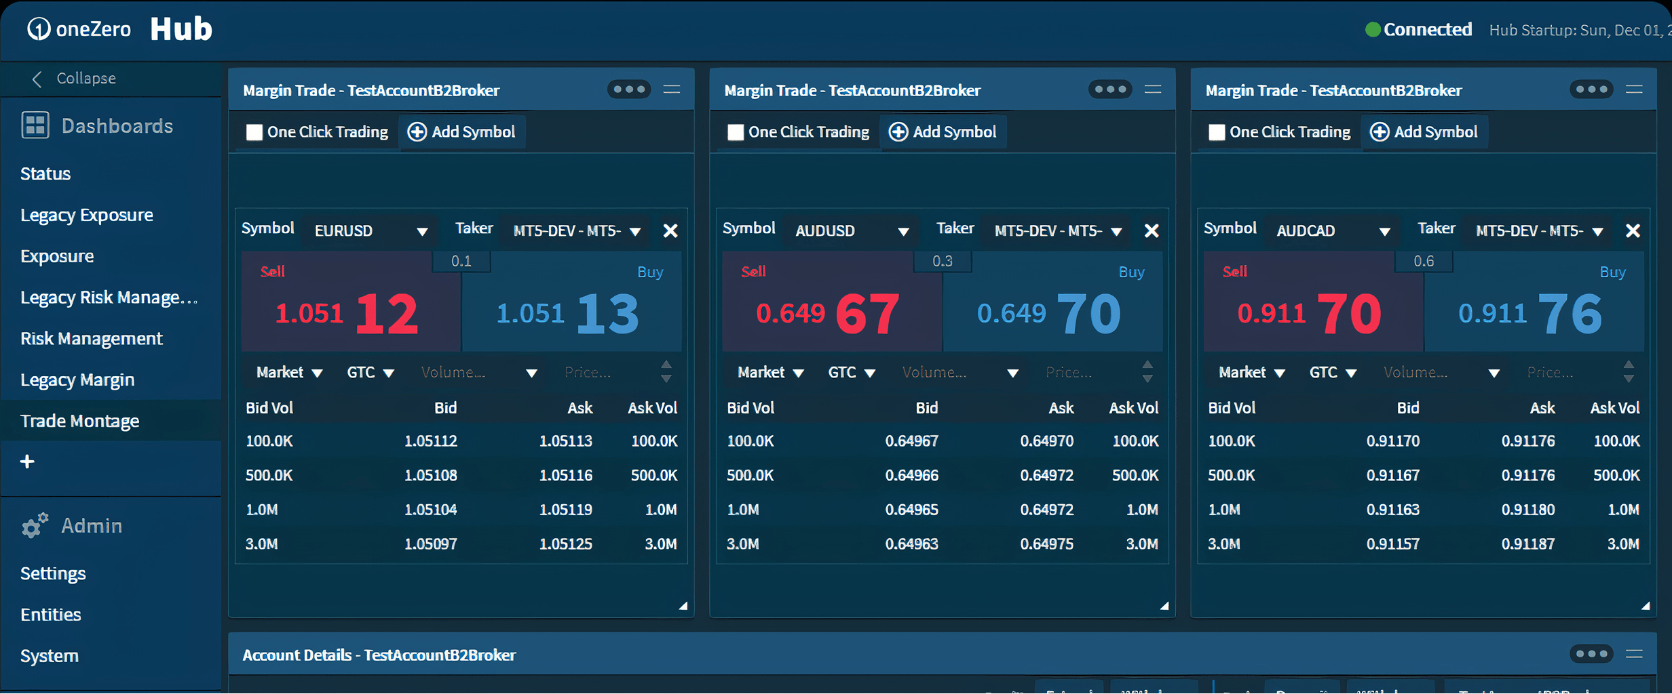Click the Price field for AUDUSD
This screenshot has width=1672, height=694.
coord(1088,373)
